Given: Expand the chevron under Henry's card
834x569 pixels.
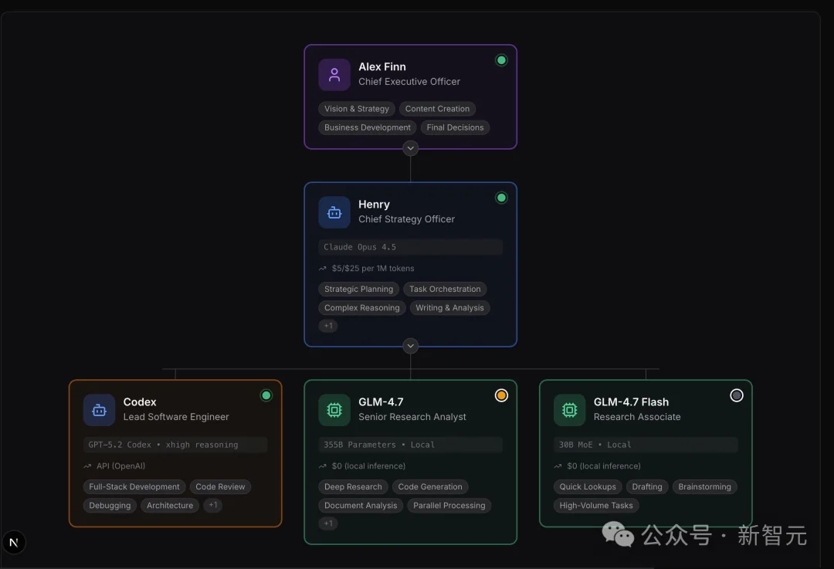Looking at the screenshot, I should point(410,345).
